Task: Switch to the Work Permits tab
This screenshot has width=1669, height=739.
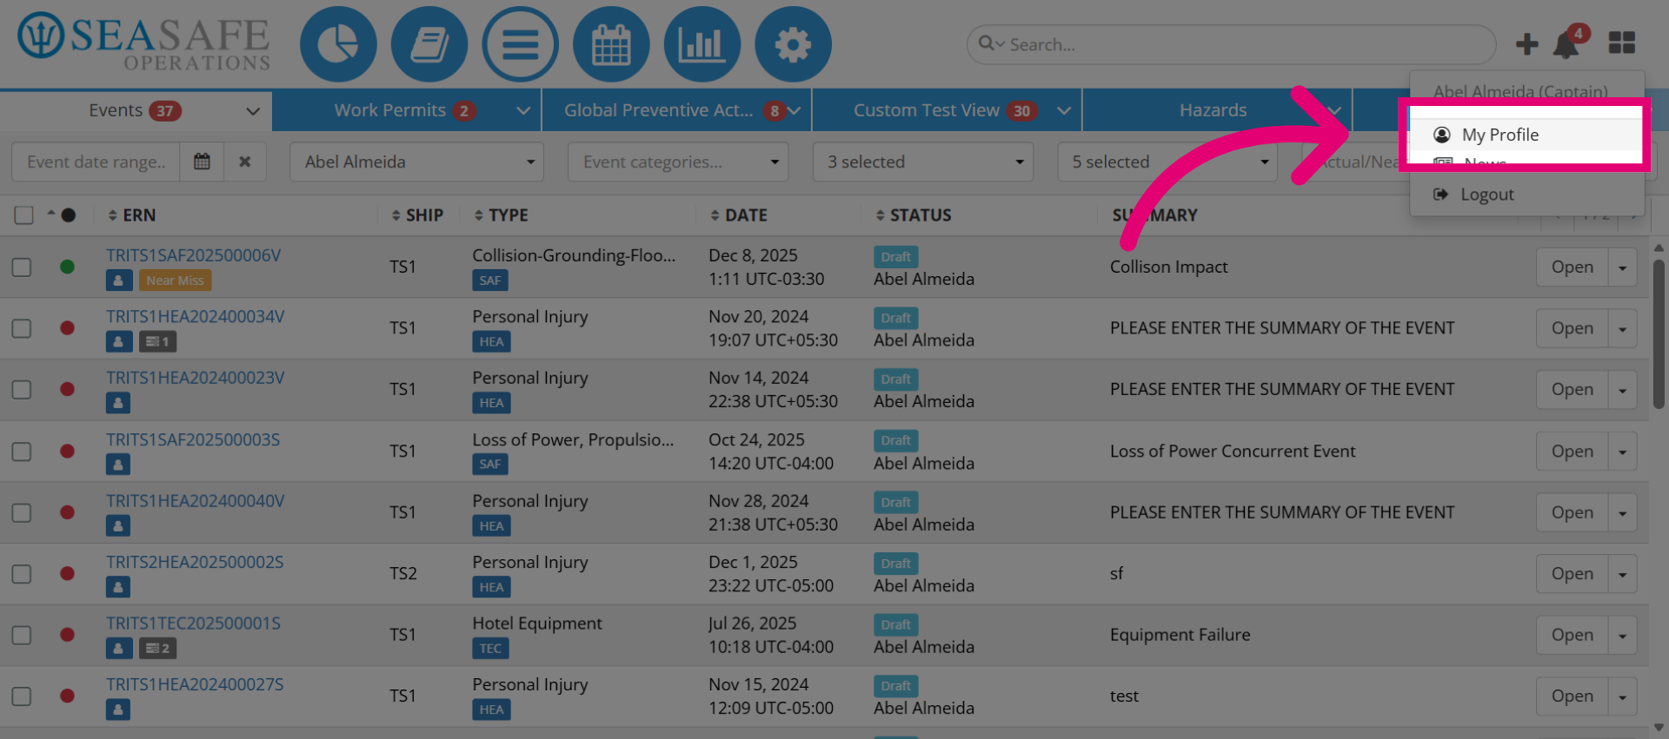Action: [x=406, y=110]
